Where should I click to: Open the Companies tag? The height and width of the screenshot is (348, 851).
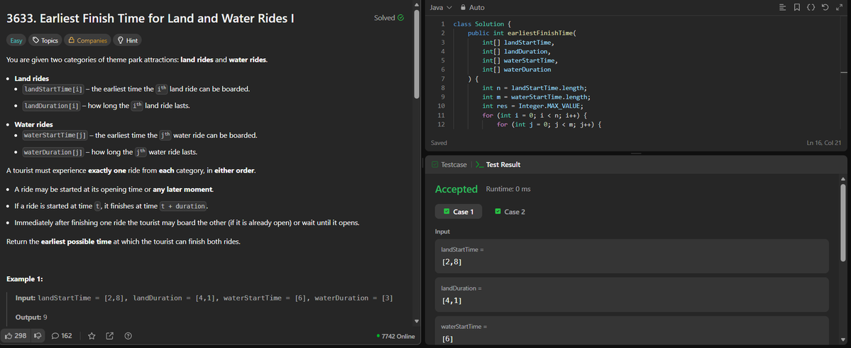87,40
